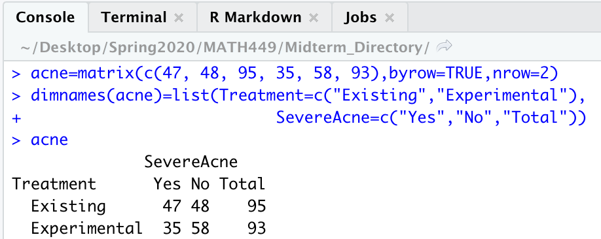Image resolution: width=601 pixels, height=239 pixels.
Task: Click the standalone "> acne" command line
Action: coord(40,140)
